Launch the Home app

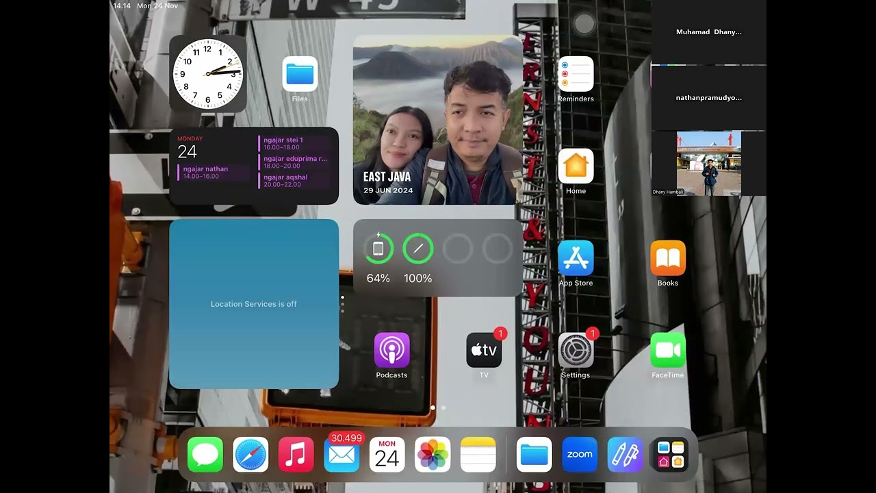click(x=576, y=166)
